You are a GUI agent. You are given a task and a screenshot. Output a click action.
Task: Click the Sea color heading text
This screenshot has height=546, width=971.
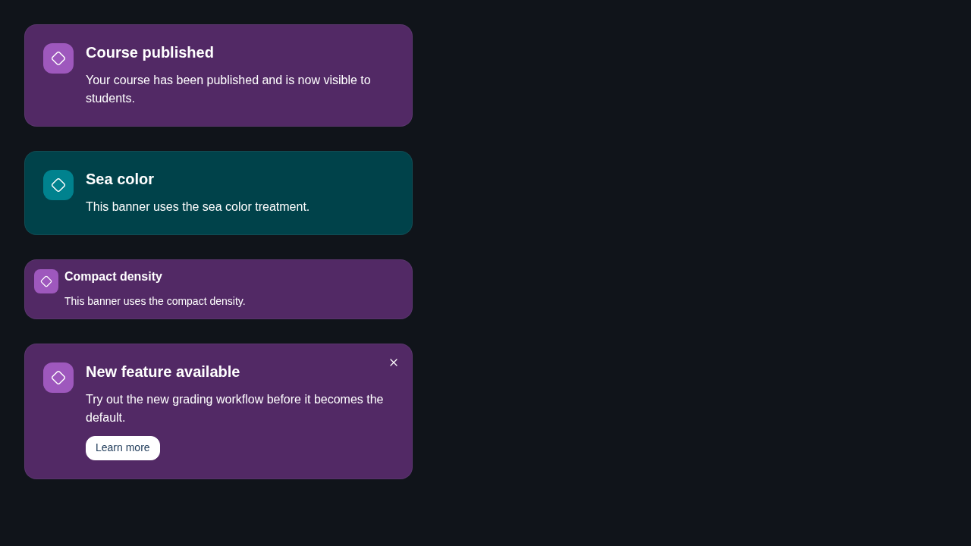pos(120,179)
